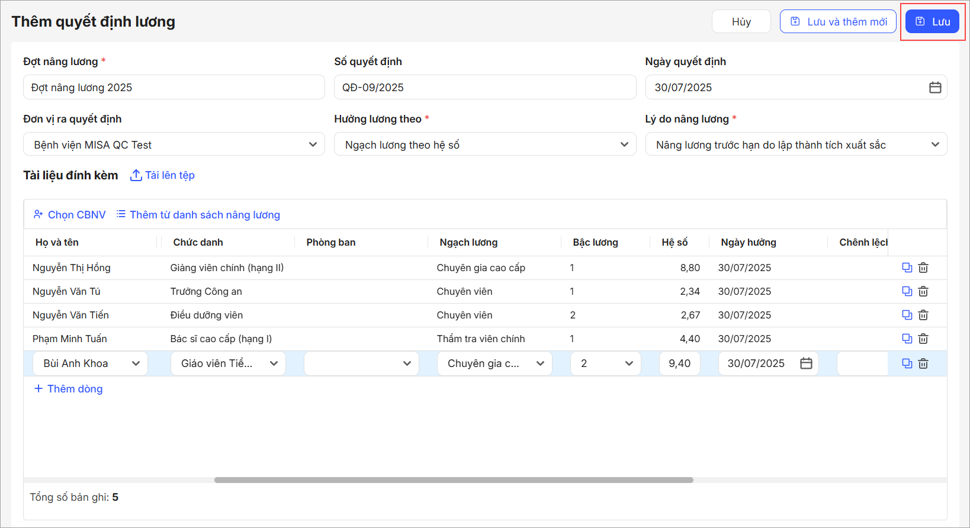Click the Phòng ban column header
970x528 pixels.
pos(331,242)
